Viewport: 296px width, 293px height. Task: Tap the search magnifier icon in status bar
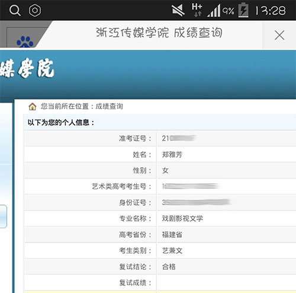(x=15, y=10)
